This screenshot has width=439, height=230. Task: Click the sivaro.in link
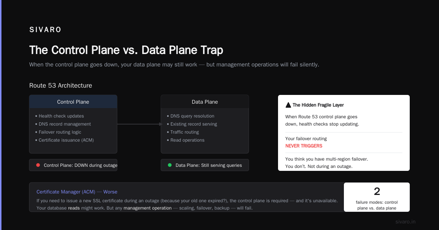[405, 222]
